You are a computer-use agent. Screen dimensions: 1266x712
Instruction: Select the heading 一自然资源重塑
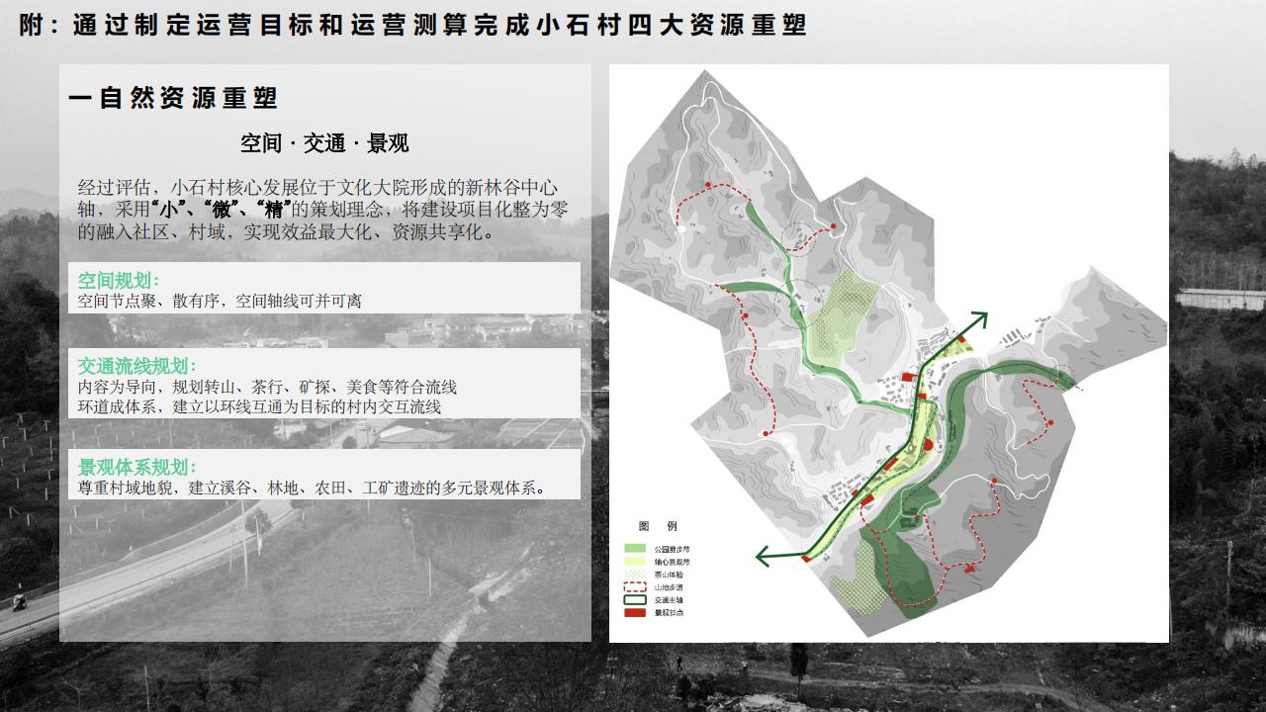(x=173, y=97)
